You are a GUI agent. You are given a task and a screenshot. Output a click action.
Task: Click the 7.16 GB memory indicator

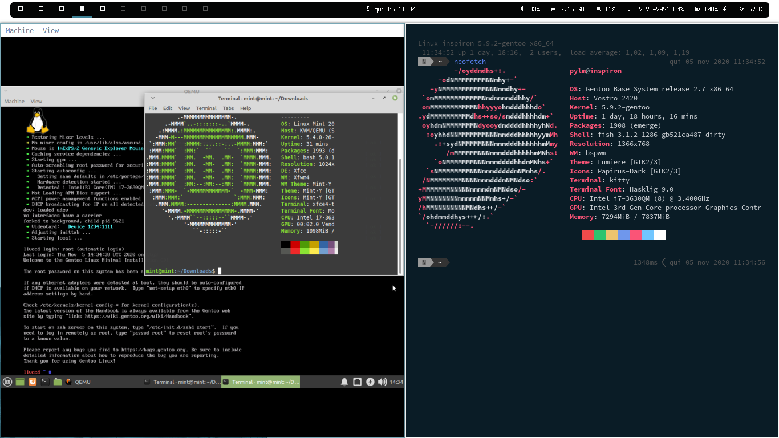[x=567, y=9]
